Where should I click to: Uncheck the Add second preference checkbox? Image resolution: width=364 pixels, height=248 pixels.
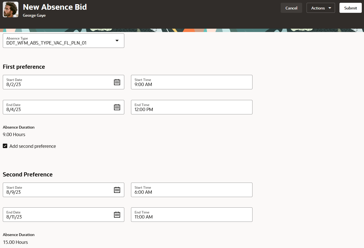point(5,146)
